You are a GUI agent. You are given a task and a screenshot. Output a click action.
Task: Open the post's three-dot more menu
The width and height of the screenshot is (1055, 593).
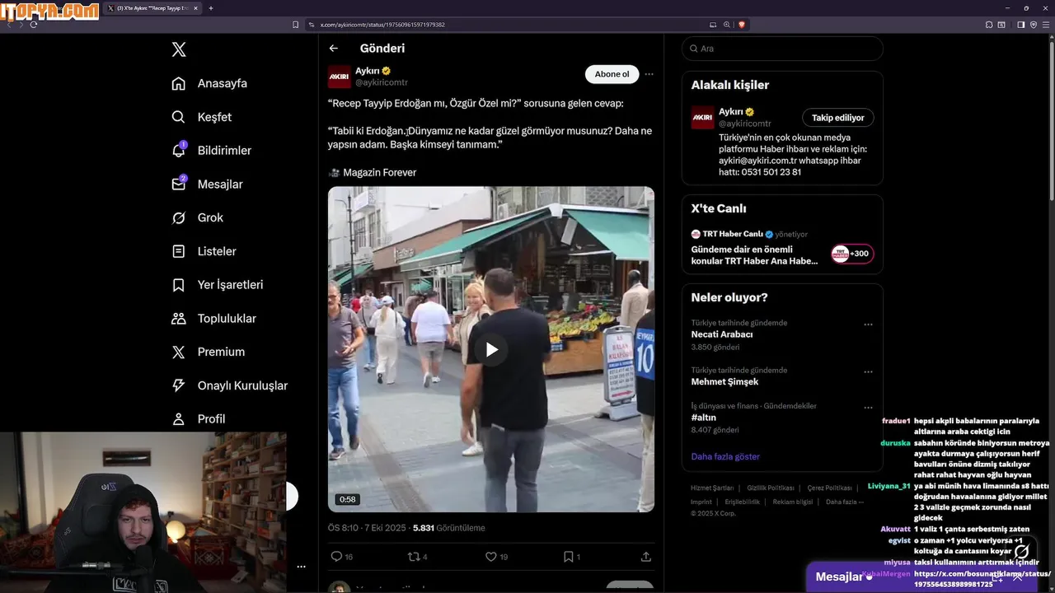[649, 74]
